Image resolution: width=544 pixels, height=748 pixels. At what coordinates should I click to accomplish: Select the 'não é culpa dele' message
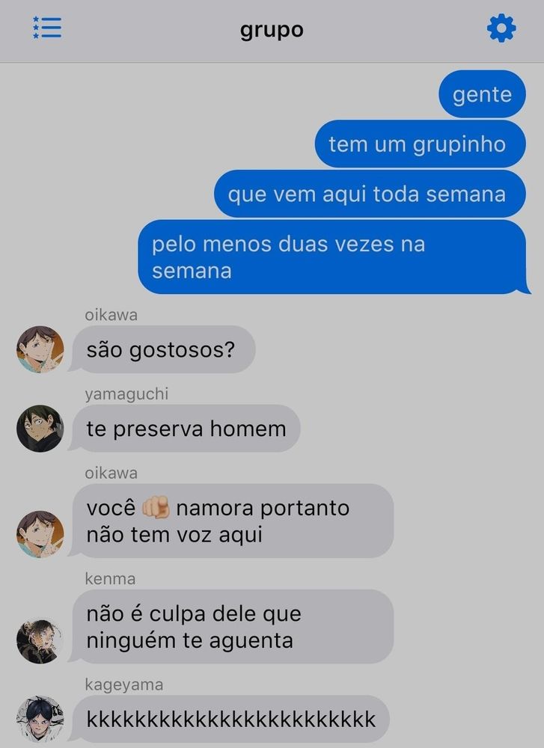coord(231,626)
